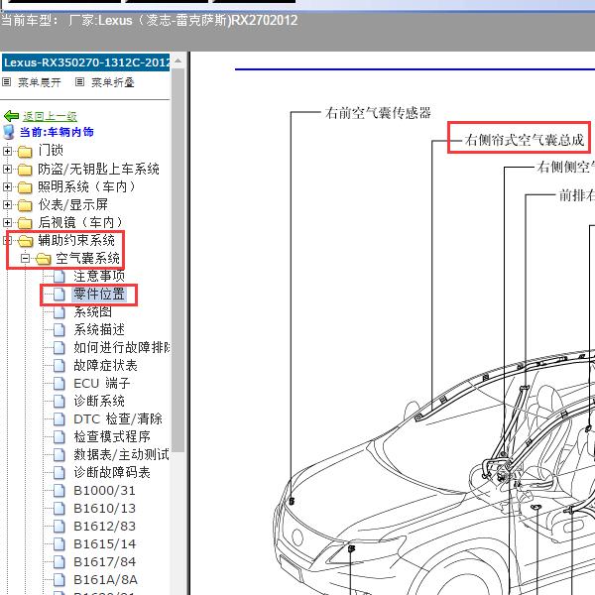
Task: Select 照明系统(车内) tree item
Action: coord(87,186)
